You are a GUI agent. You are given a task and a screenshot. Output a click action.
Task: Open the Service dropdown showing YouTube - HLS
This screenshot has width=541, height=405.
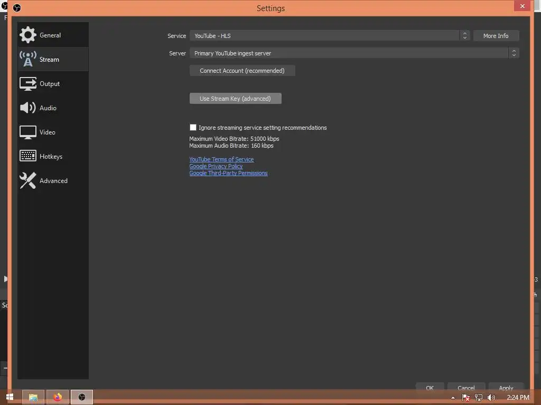click(x=330, y=35)
